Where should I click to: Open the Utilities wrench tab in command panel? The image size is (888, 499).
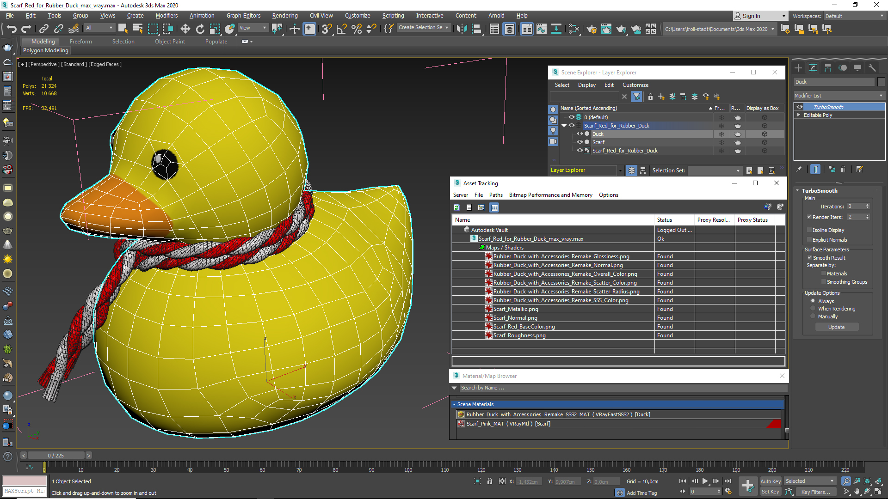(872, 68)
